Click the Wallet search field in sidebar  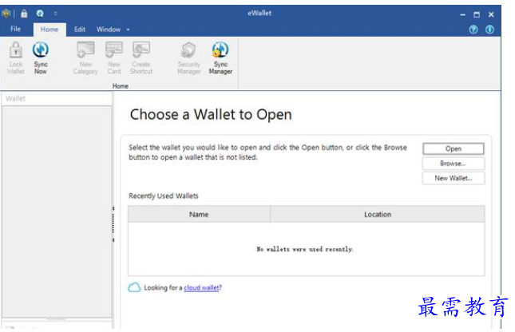click(x=57, y=98)
